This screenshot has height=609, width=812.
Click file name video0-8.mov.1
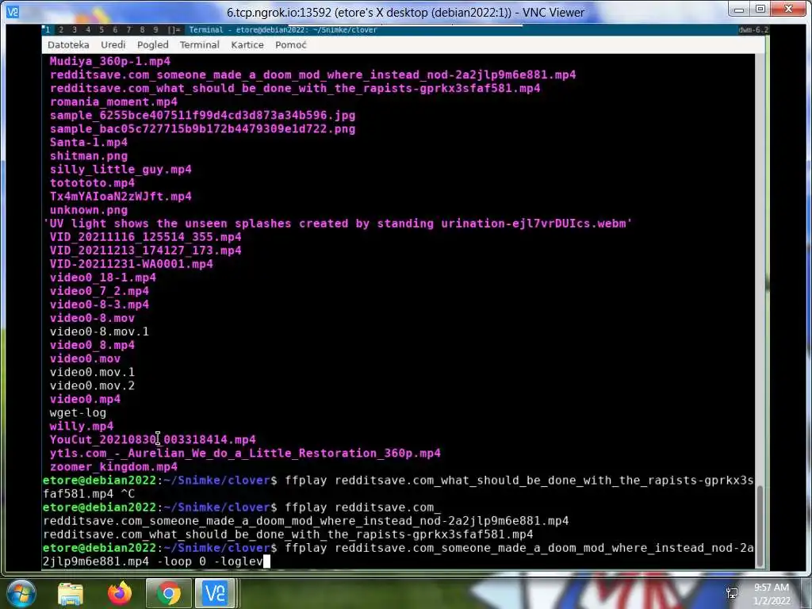(x=99, y=331)
